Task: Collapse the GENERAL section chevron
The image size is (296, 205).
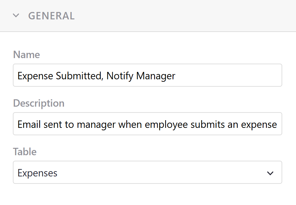Action: point(16,16)
